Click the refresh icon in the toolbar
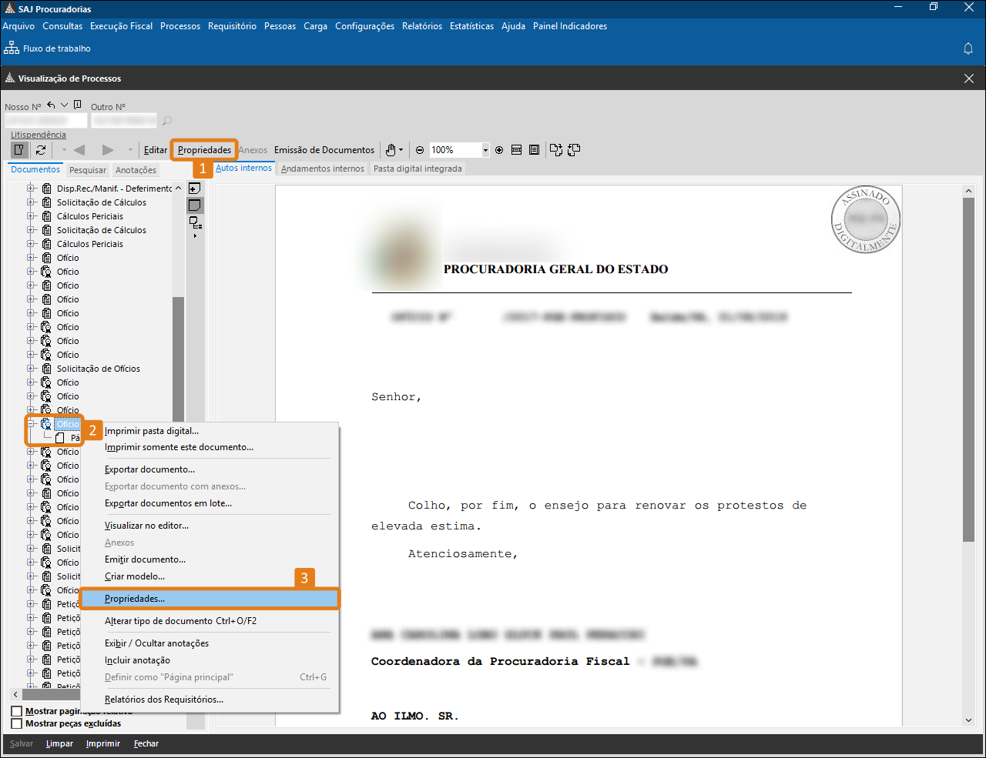This screenshot has height=758, width=986. 41,150
